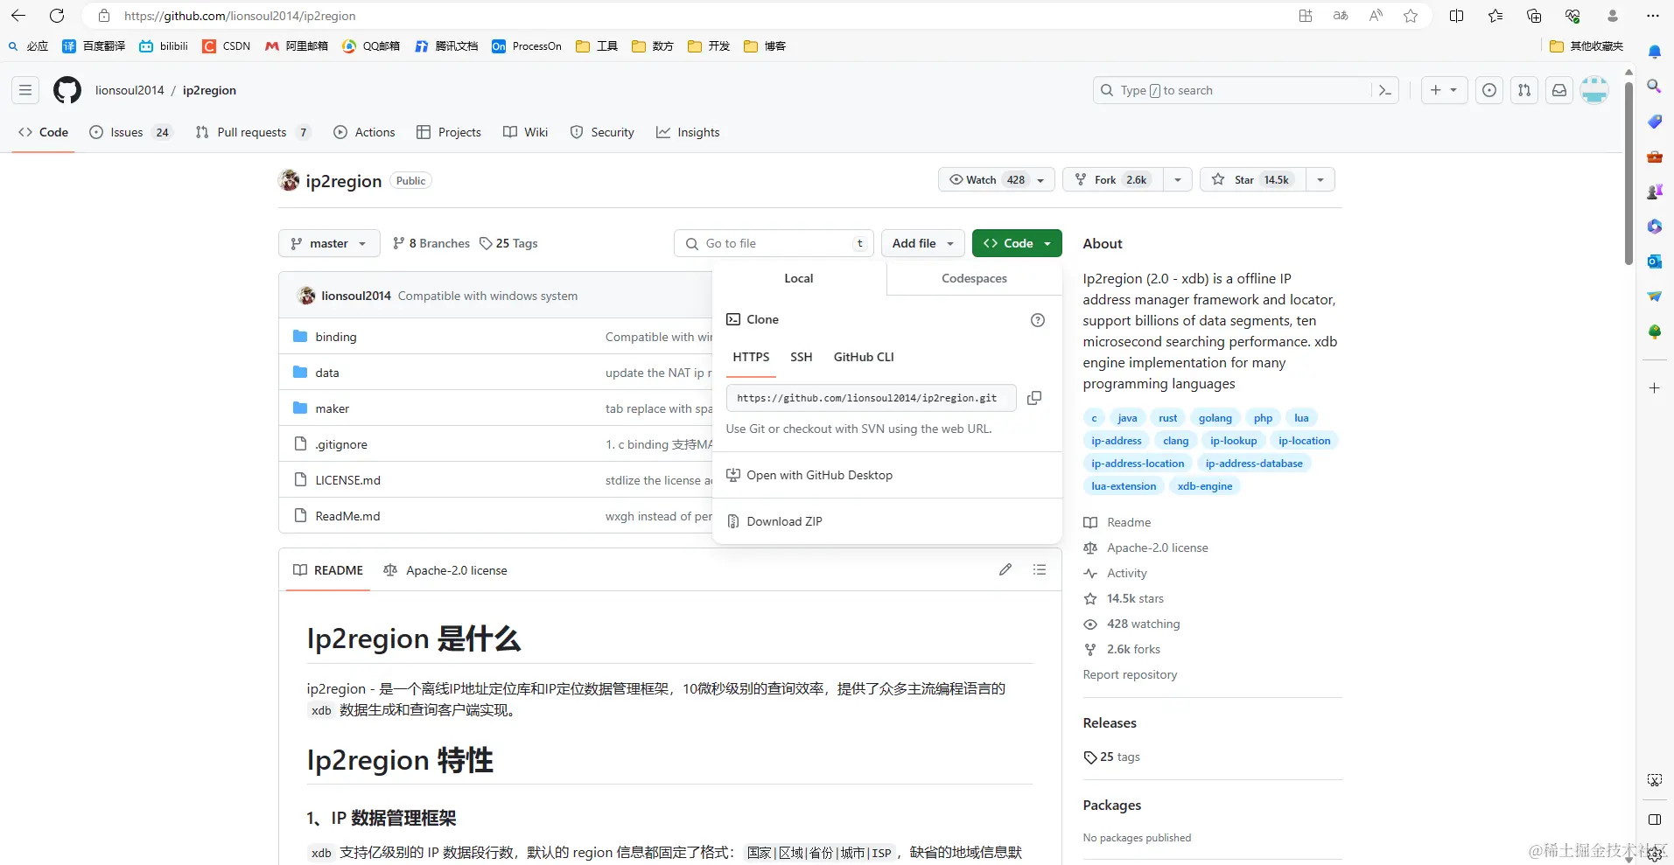1674x865 pixels.
Task: Click Download ZIP
Action: [784, 521]
